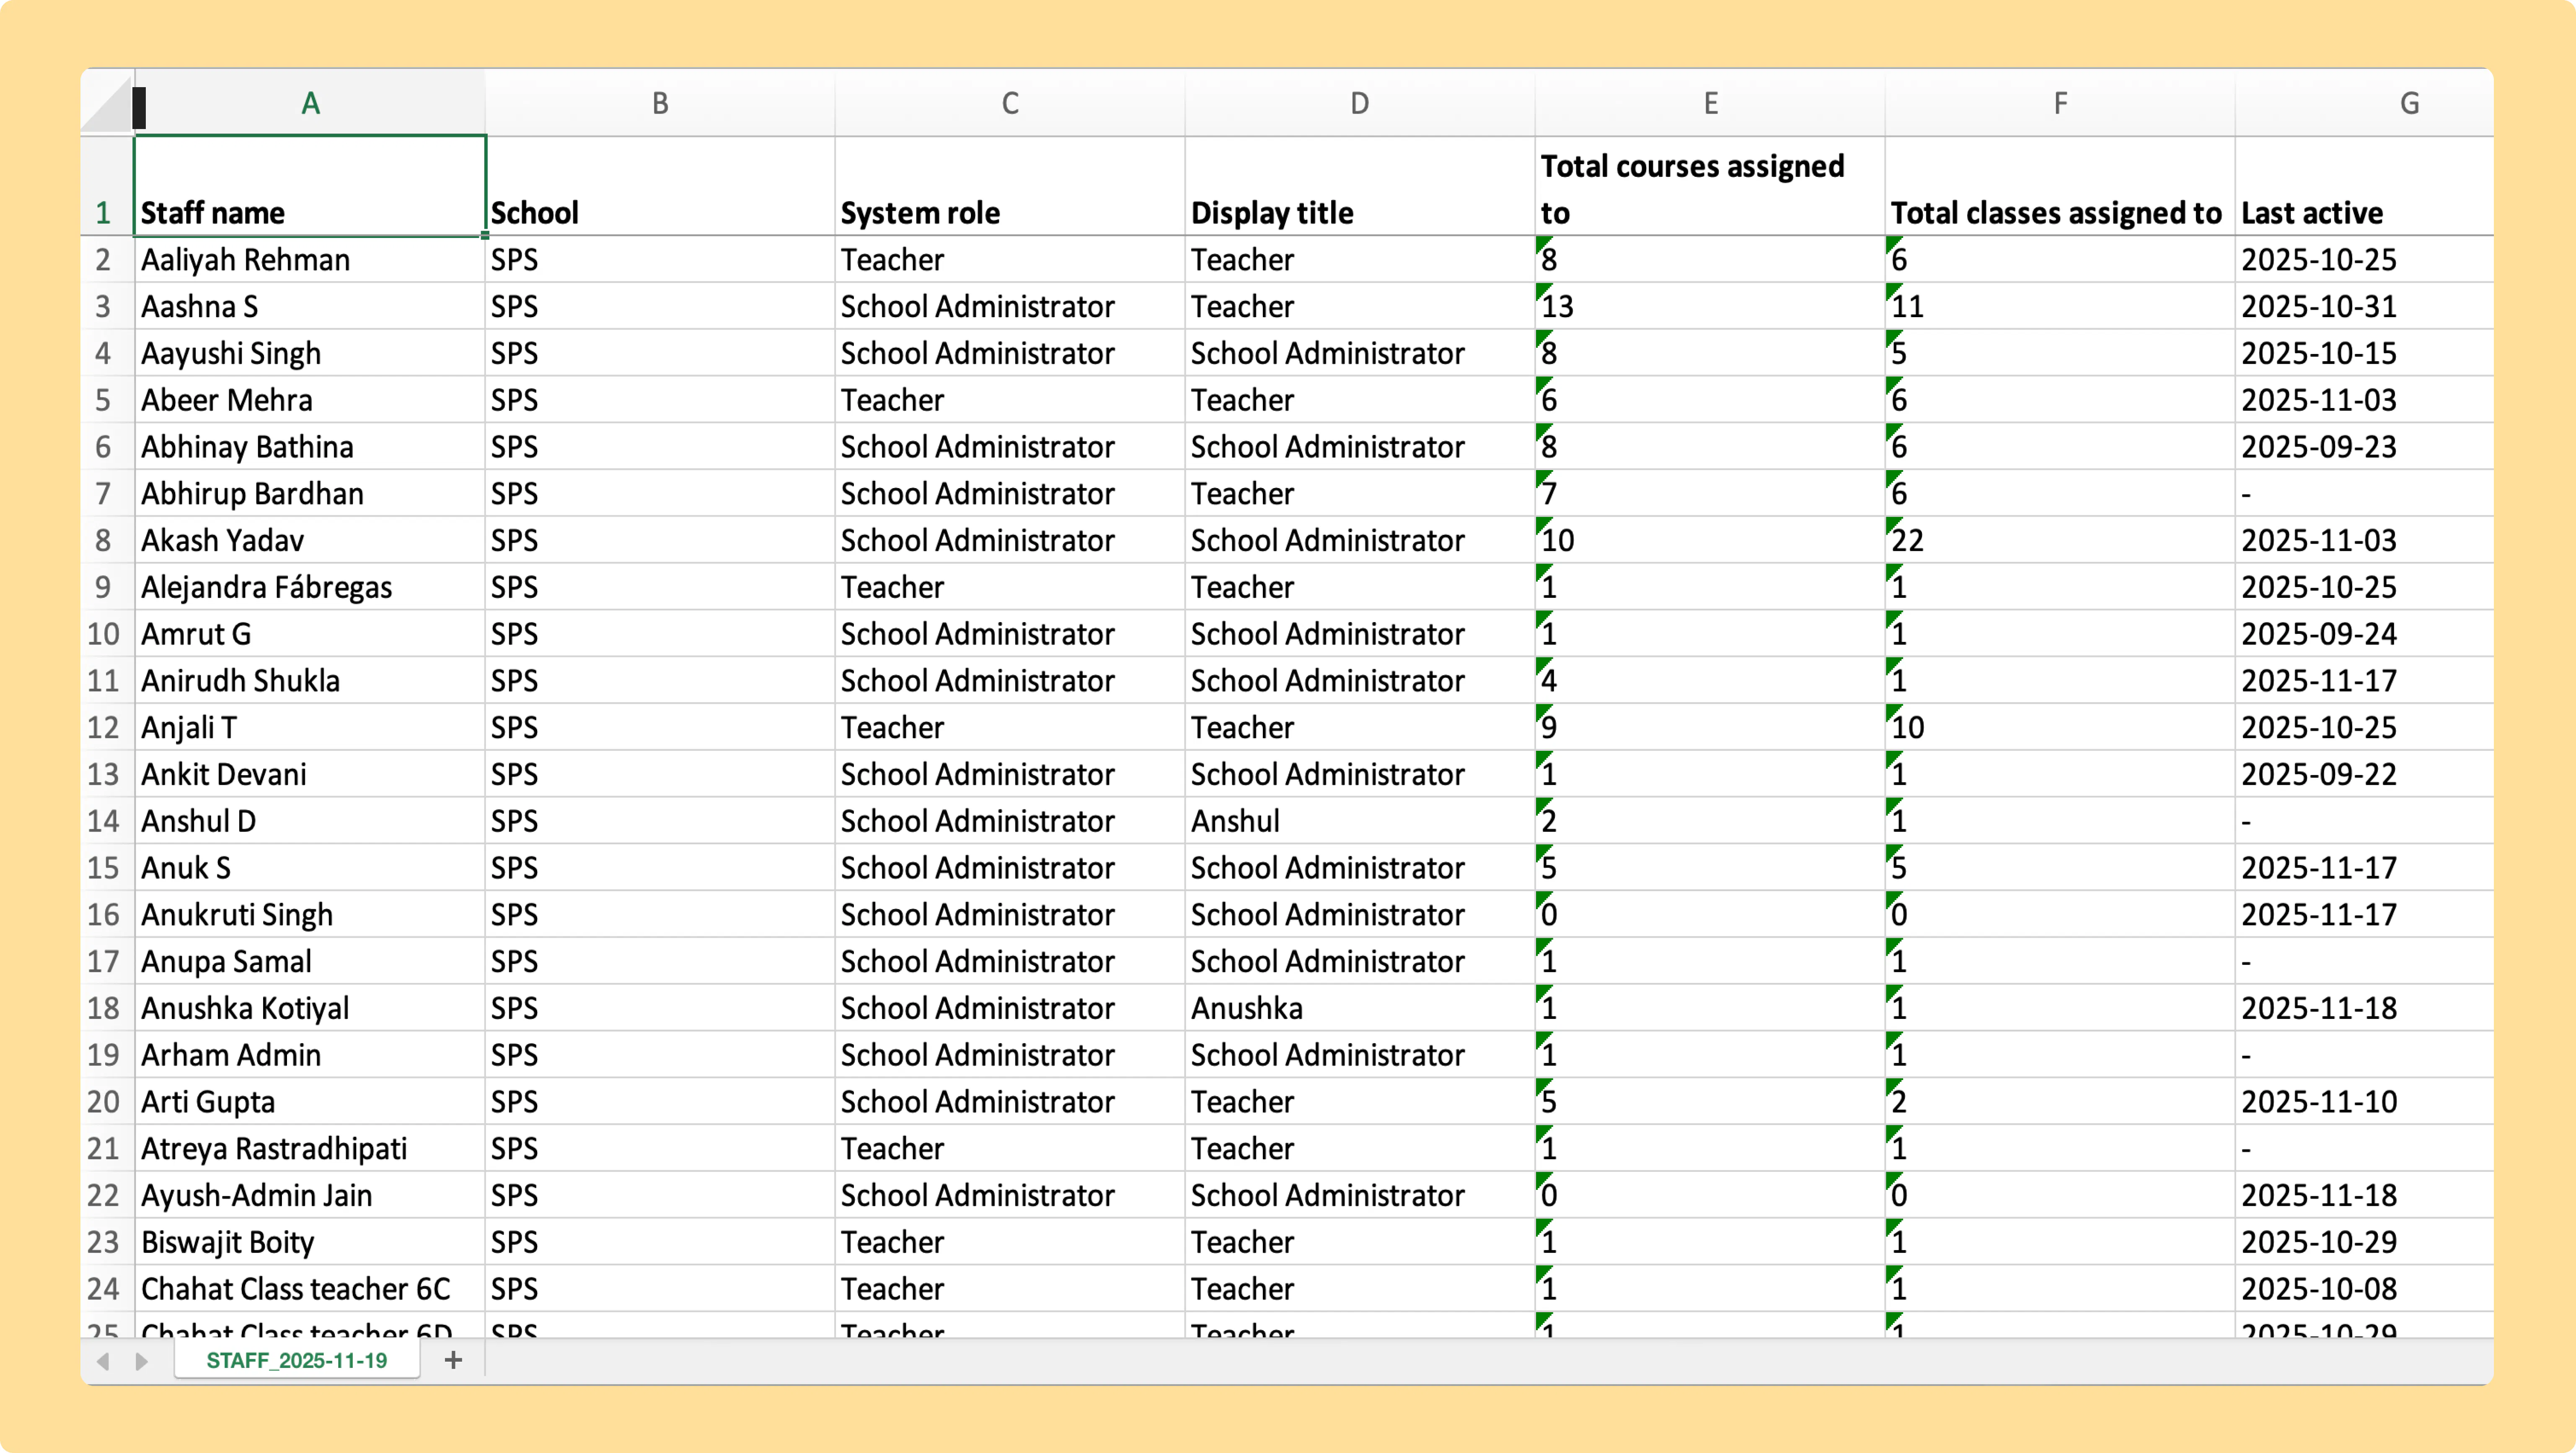Select column C header

click(x=1010, y=103)
